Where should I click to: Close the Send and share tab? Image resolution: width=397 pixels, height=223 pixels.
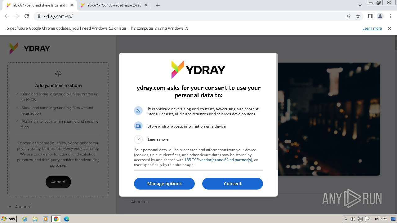point(72,5)
